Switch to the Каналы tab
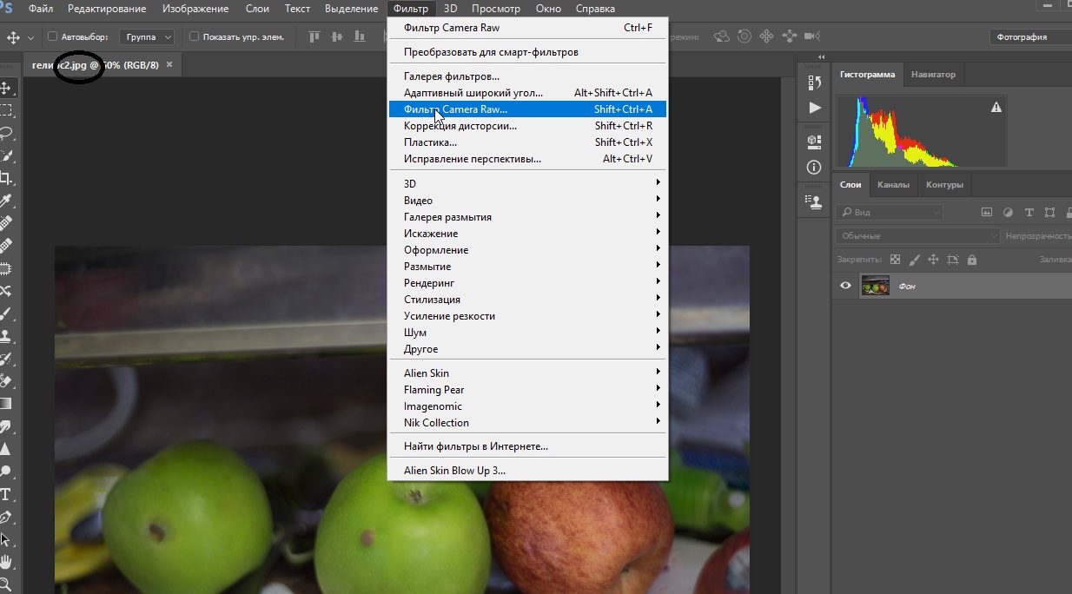This screenshot has width=1072, height=594. 893,185
